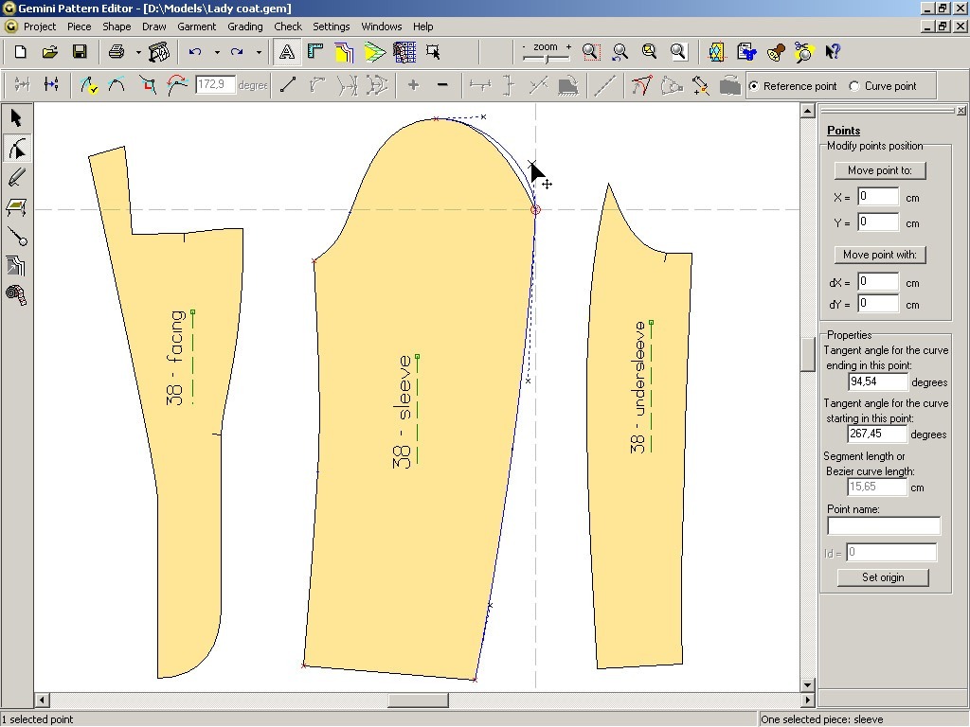Toggle the text label 'A' display button
Viewport: 970px width, 727px height.
(286, 52)
